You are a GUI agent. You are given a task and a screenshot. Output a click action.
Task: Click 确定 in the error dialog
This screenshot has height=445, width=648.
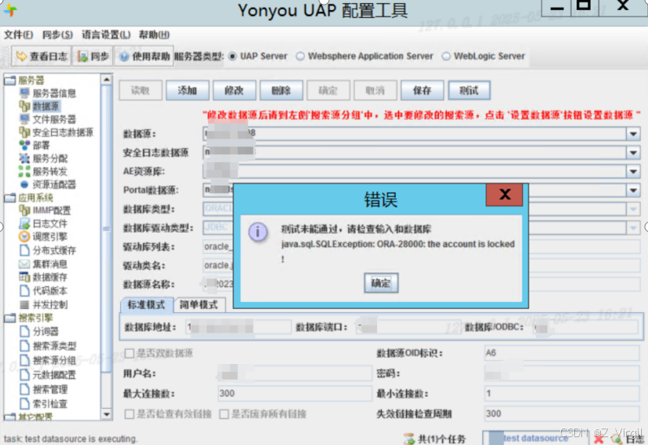(x=381, y=283)
